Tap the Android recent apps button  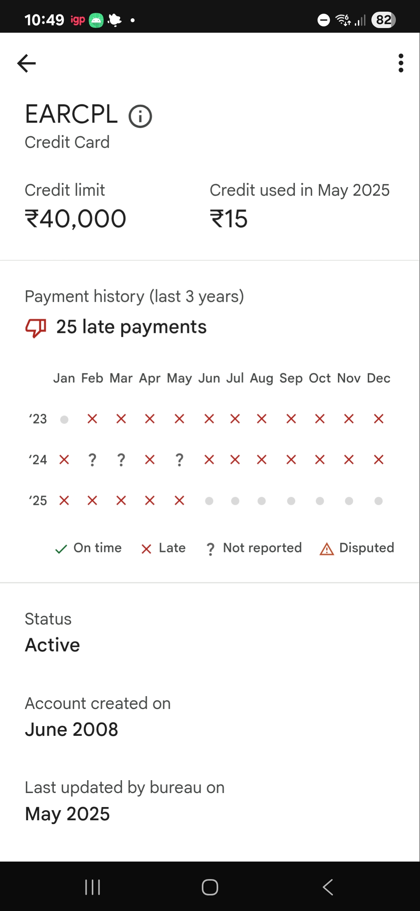pyautogui.click(x=93, y=887)
